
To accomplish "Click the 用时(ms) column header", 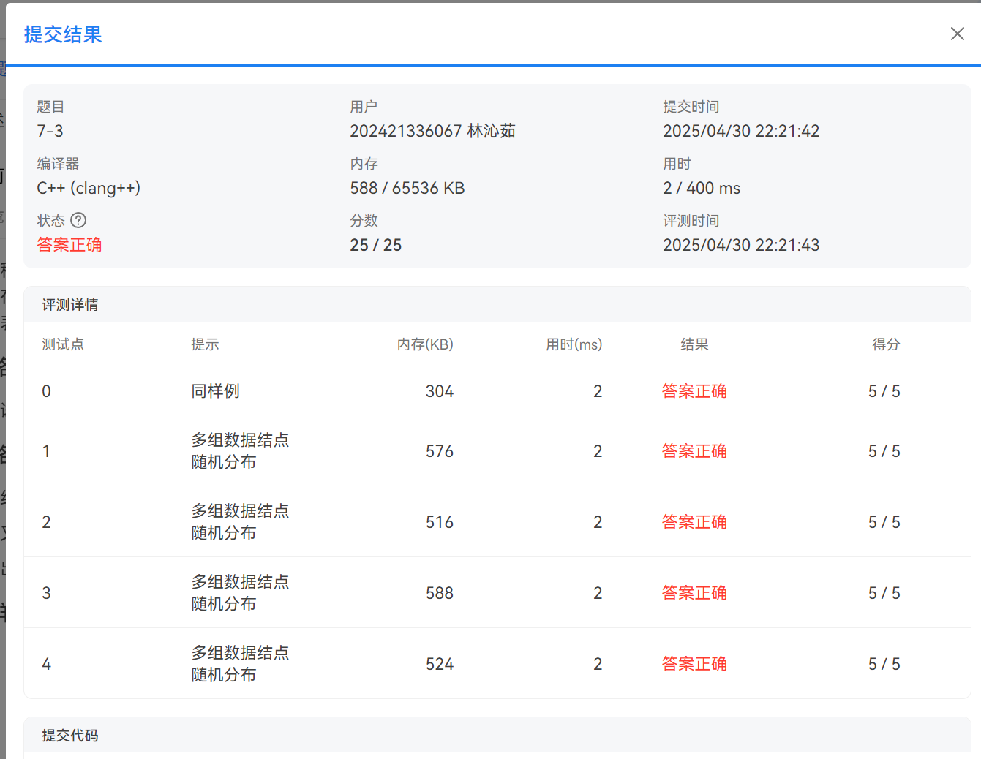I will tap(574, 344).
